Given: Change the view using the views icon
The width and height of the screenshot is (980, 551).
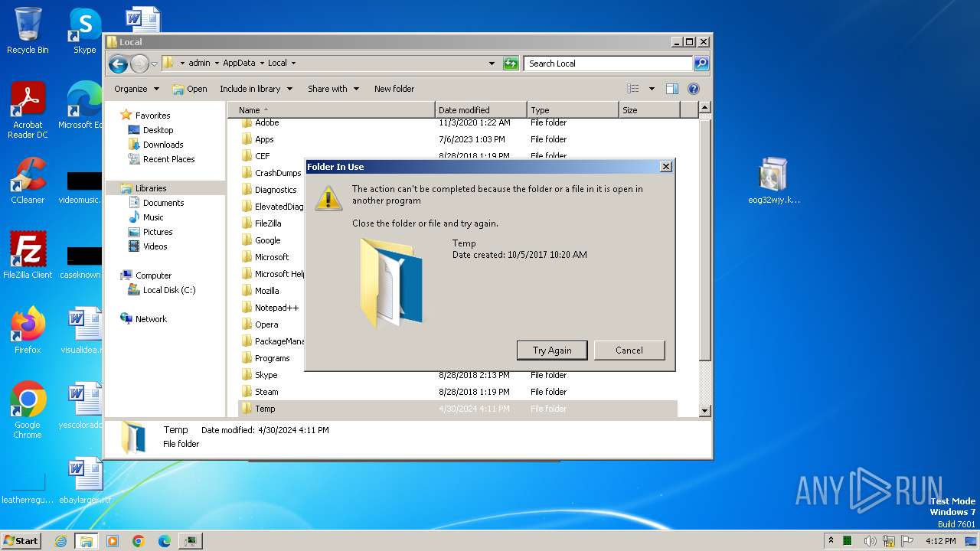Looking at the screenshot, I should (x=633, y=89).
